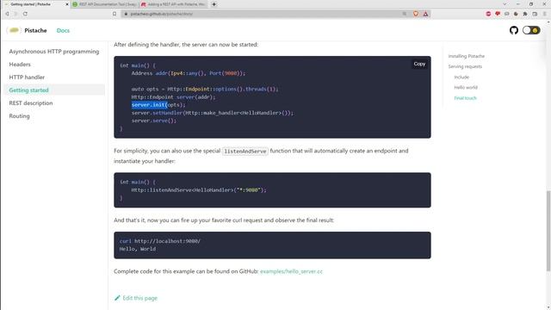Open the sidebar/wallet panel icon
The image size is (551, 310).
pyautogui.click(x=535, y=14)
